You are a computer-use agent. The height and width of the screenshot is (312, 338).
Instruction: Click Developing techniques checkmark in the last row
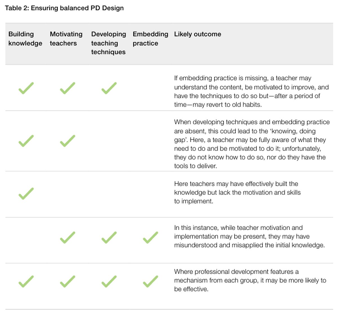109,282
